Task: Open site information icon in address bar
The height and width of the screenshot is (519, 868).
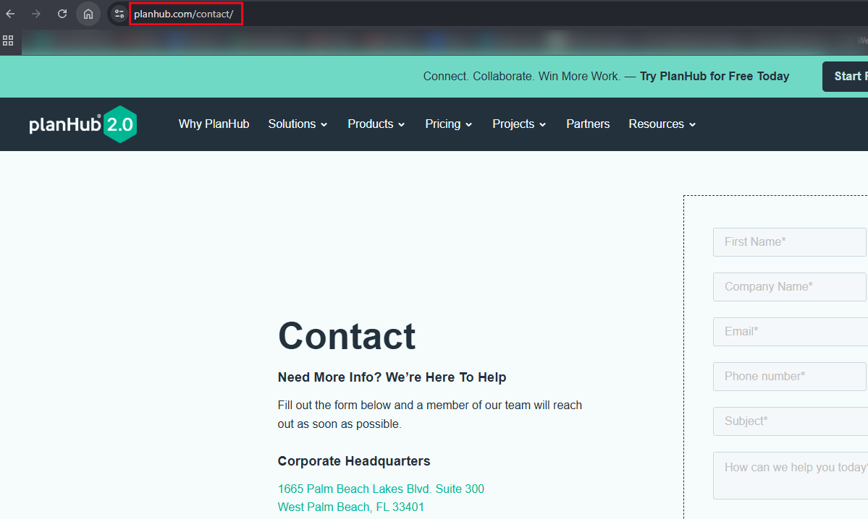Action: 119,14
